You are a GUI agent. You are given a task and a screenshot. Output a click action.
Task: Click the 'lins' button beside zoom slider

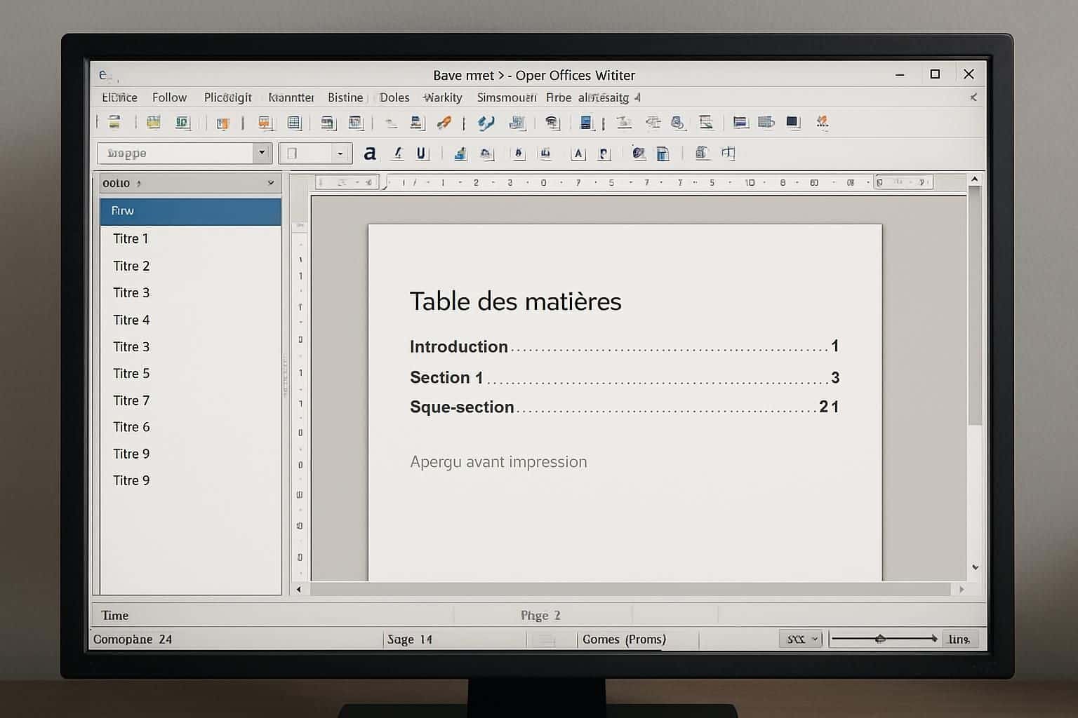click(959, 639)
